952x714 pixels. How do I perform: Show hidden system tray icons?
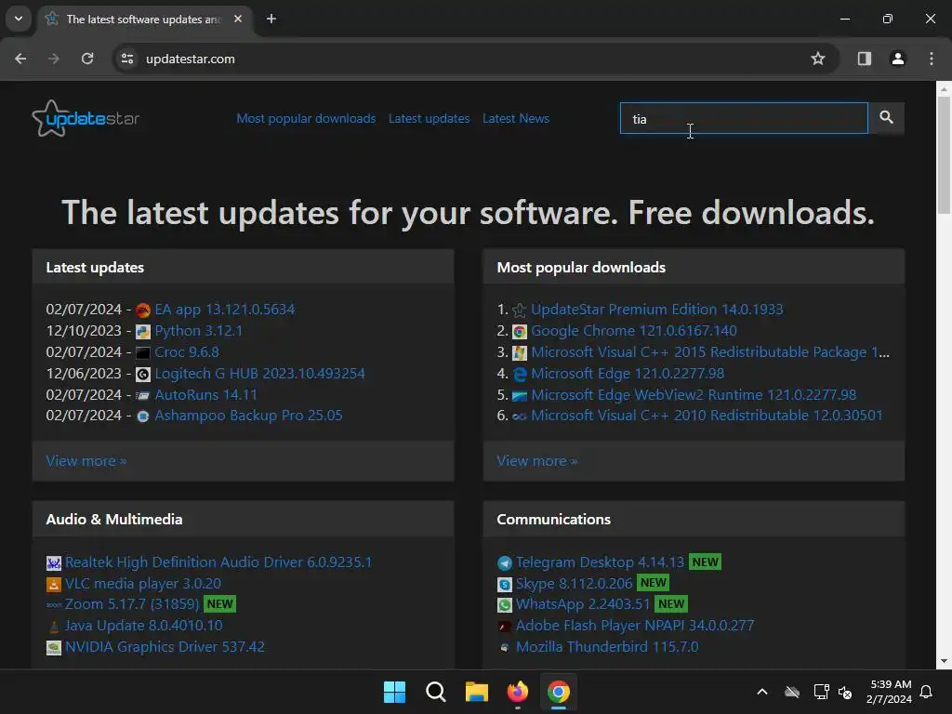coord(762,692)
